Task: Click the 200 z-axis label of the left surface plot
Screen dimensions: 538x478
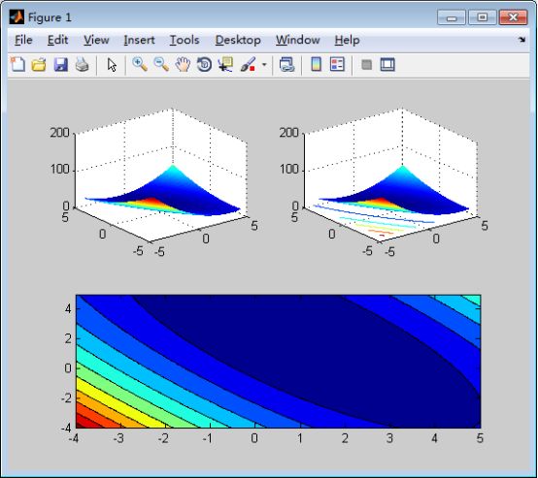Action: pyautogui.click(x=59, y=133)
